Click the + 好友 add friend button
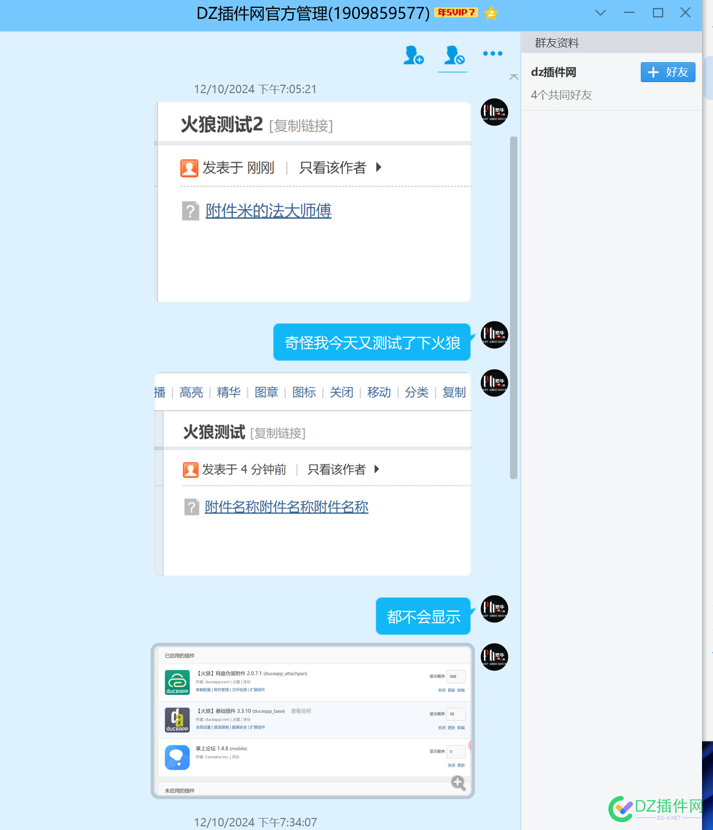The width and height of the screenshot is (713, 830). (x=668, y=72)
